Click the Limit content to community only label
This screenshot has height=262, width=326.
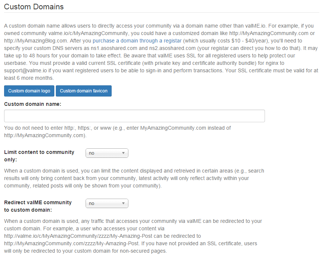[39, 156]
